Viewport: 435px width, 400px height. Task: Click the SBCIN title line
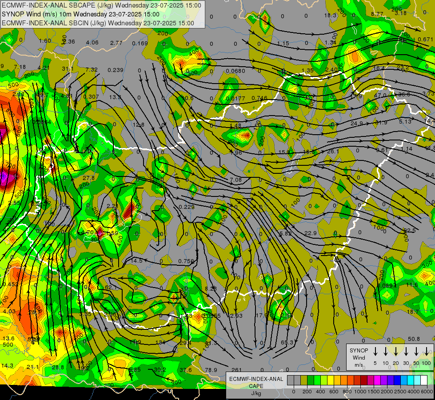click(98, 23)
